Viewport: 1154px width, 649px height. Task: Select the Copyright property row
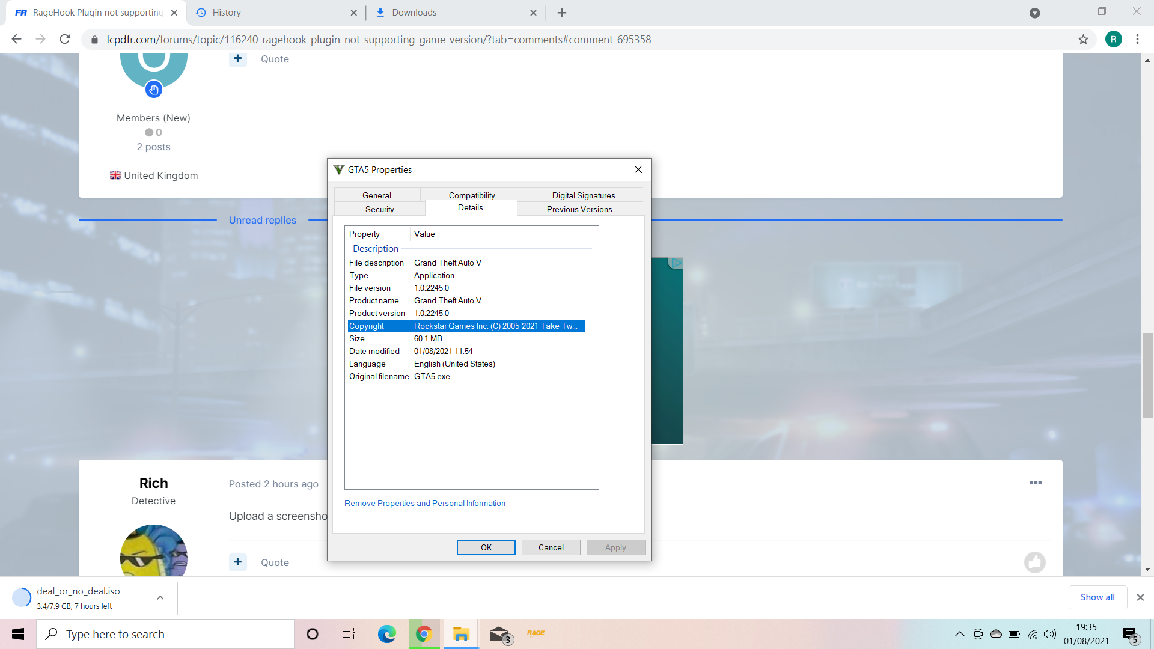466,326
